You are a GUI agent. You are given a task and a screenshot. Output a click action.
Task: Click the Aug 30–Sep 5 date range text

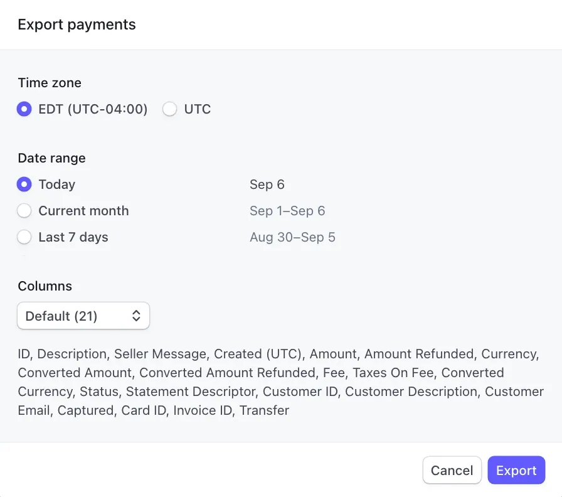293,237
